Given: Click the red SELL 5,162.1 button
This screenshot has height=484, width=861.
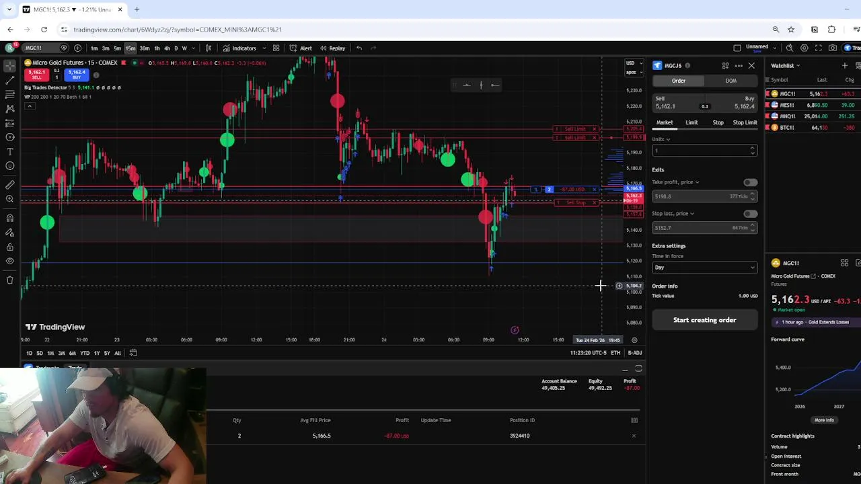Looking at the screenshot, I should point(36,74).
